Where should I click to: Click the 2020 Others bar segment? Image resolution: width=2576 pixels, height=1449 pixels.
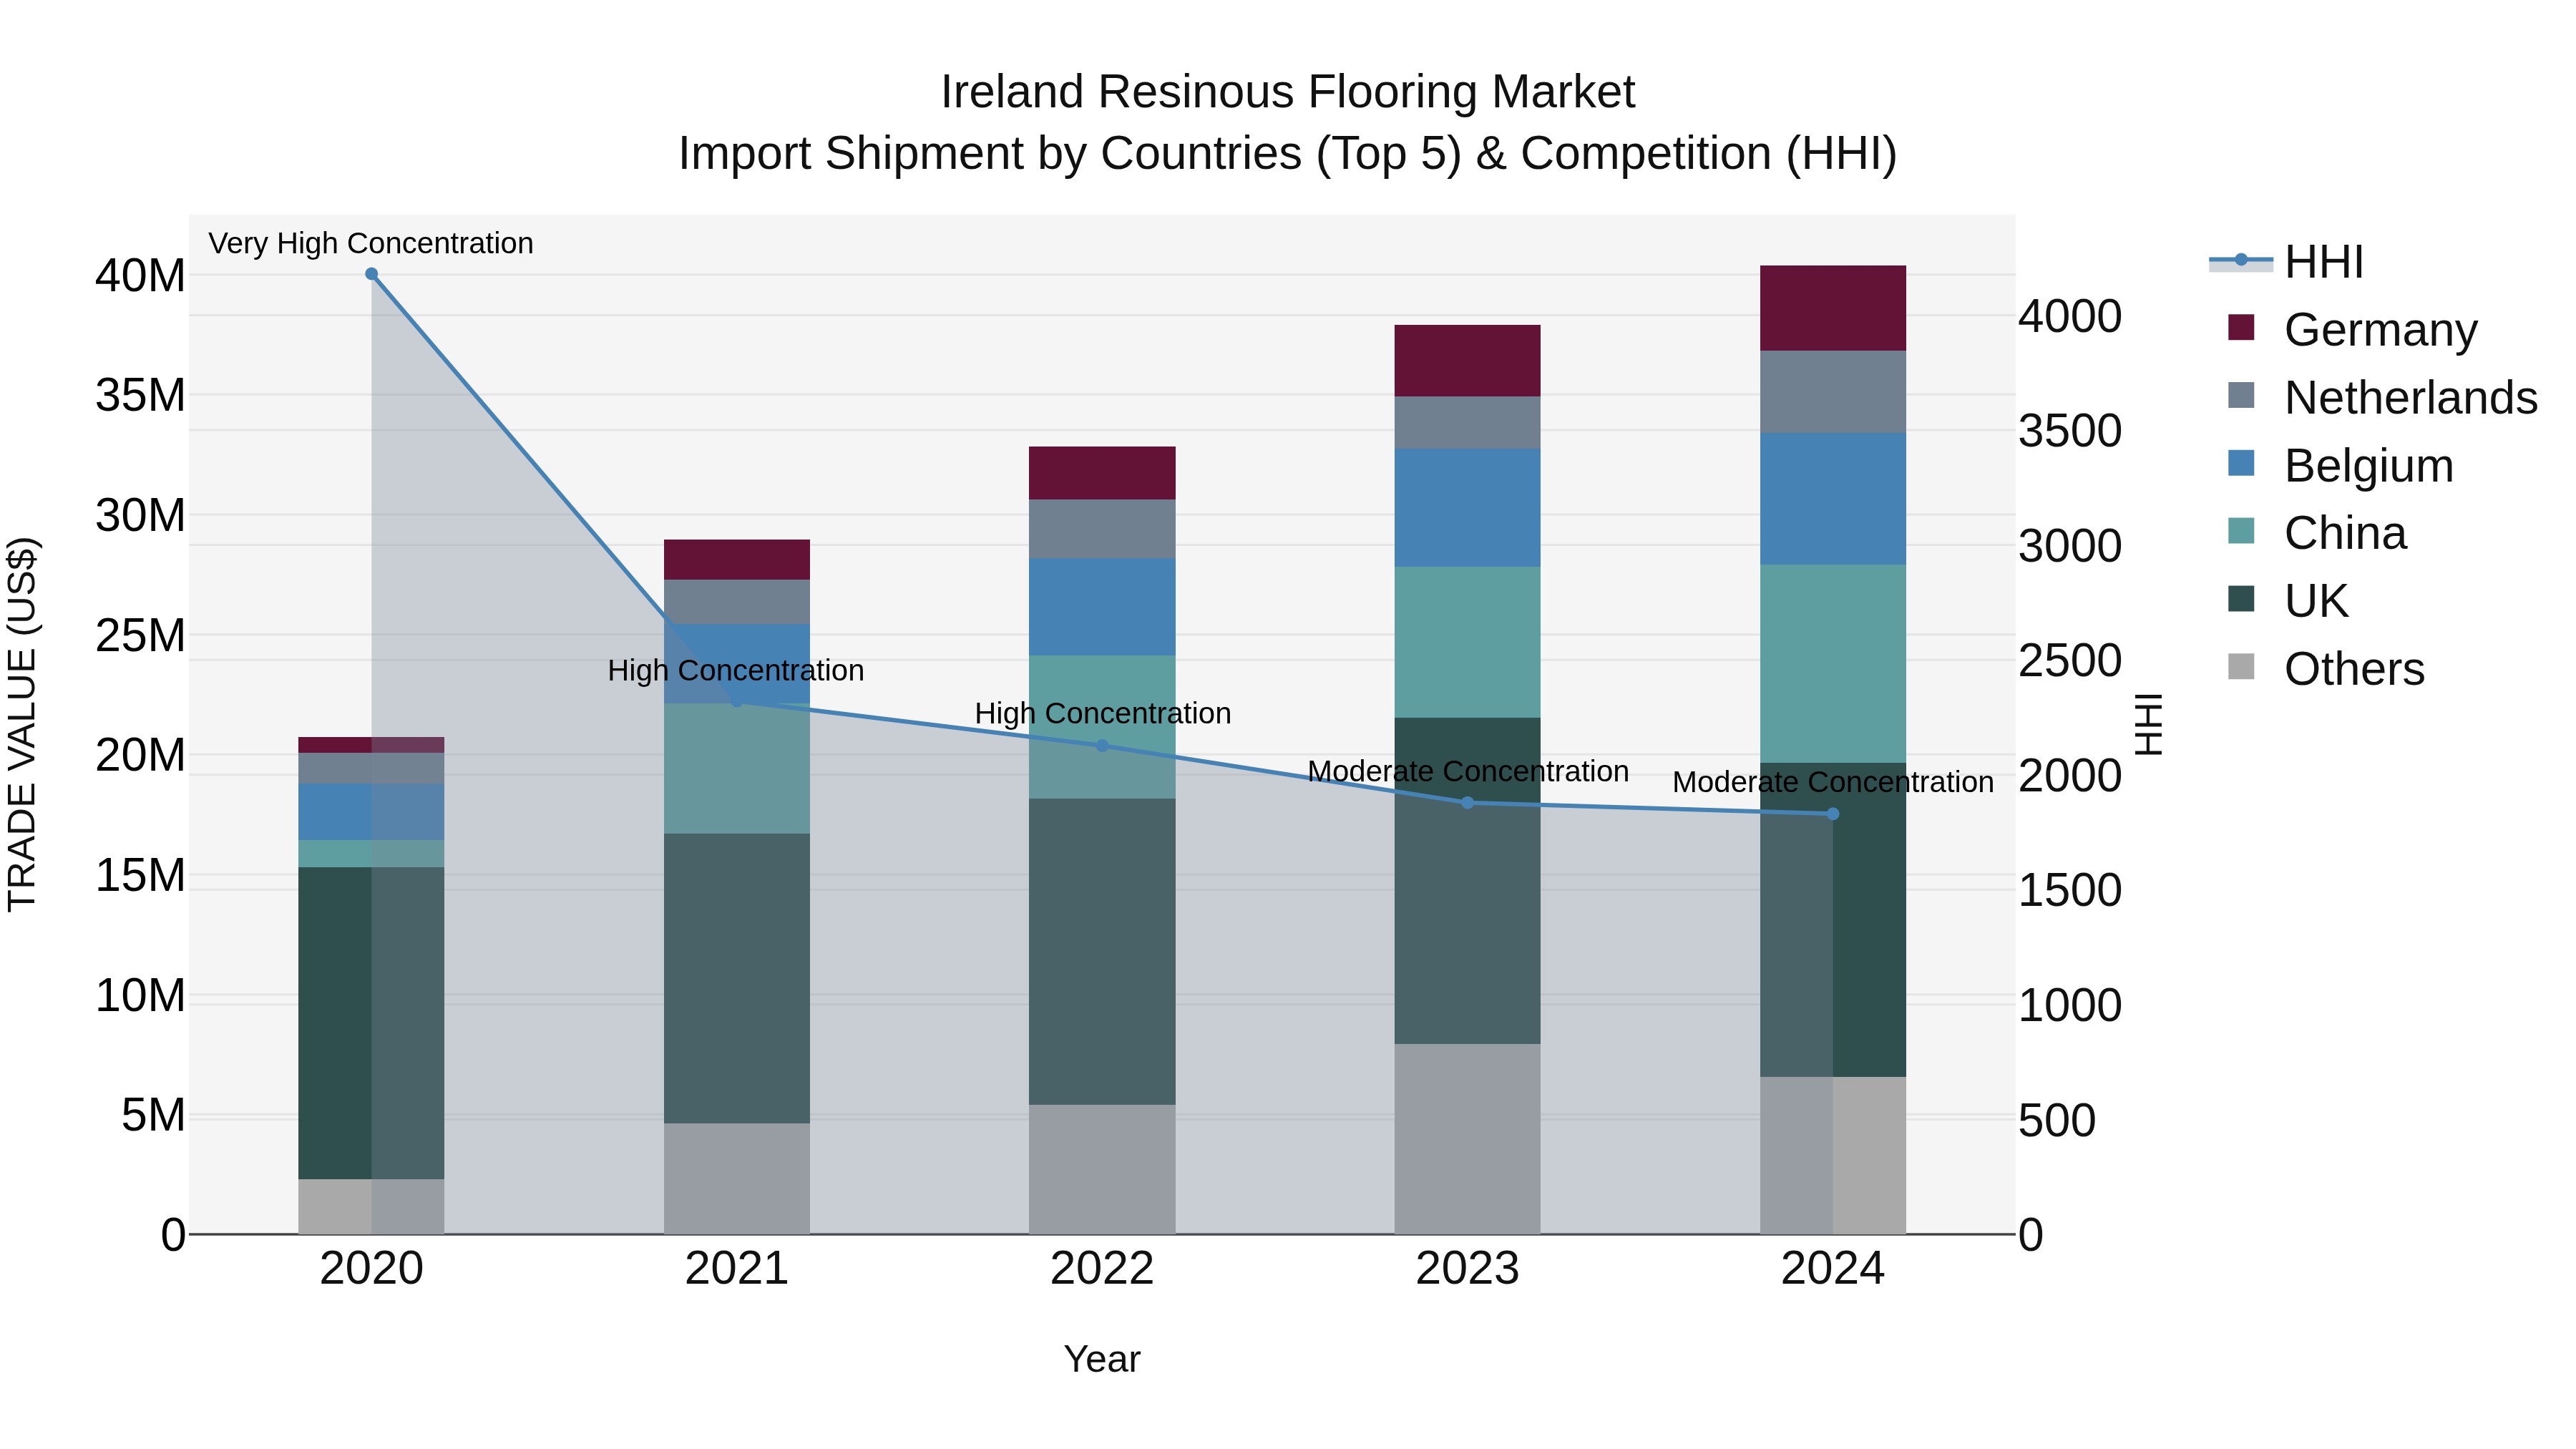click(371, 1207)
